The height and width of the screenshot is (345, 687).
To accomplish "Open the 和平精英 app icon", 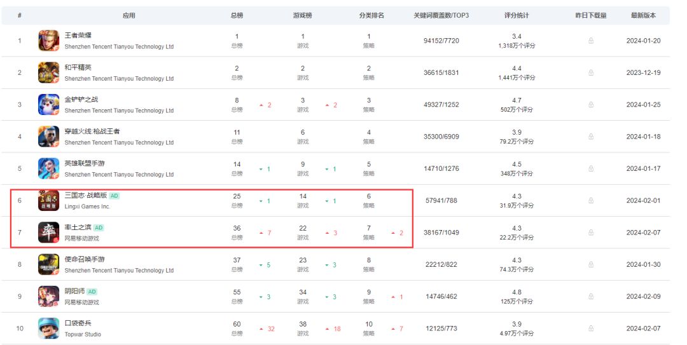I will point(48,72).
